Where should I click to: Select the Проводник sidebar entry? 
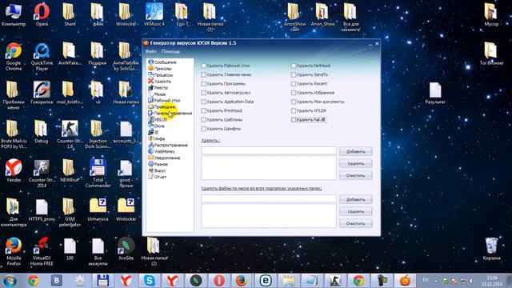click(162, 106)
